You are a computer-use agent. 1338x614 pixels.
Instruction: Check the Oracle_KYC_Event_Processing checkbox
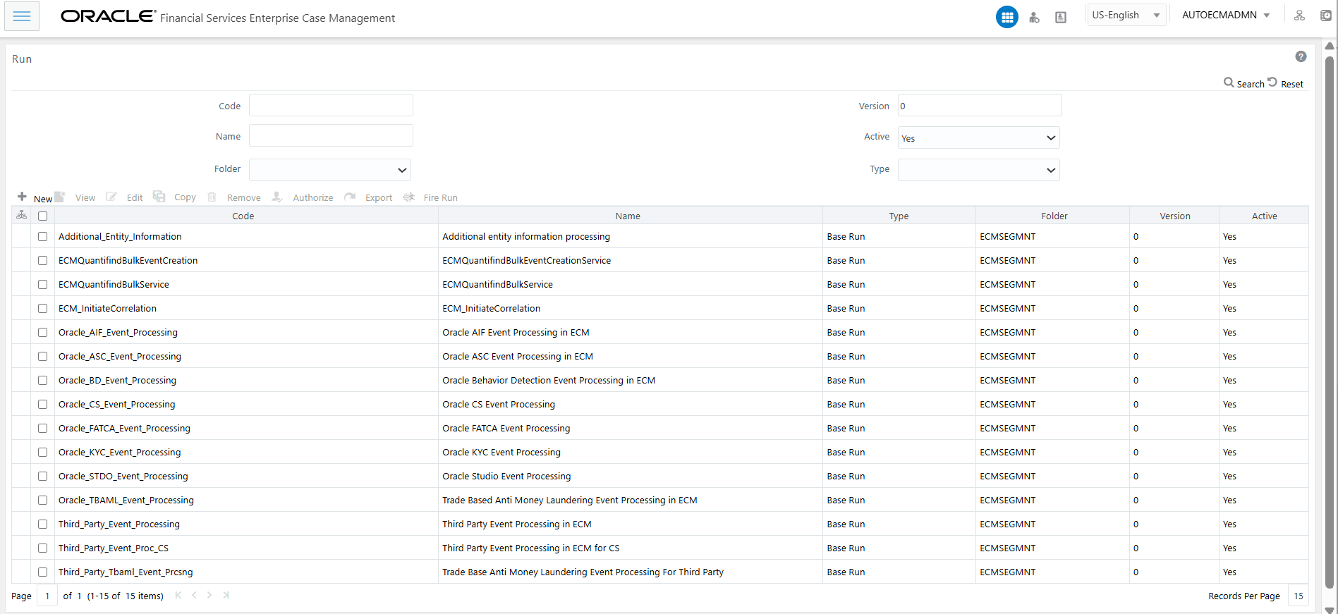coord(43,453)
